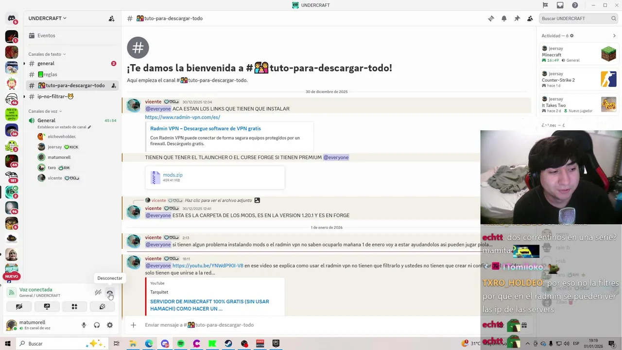The image size is (622, 350).
Task: Toggle noise suppression icon in voice panel
Action: 98,293
